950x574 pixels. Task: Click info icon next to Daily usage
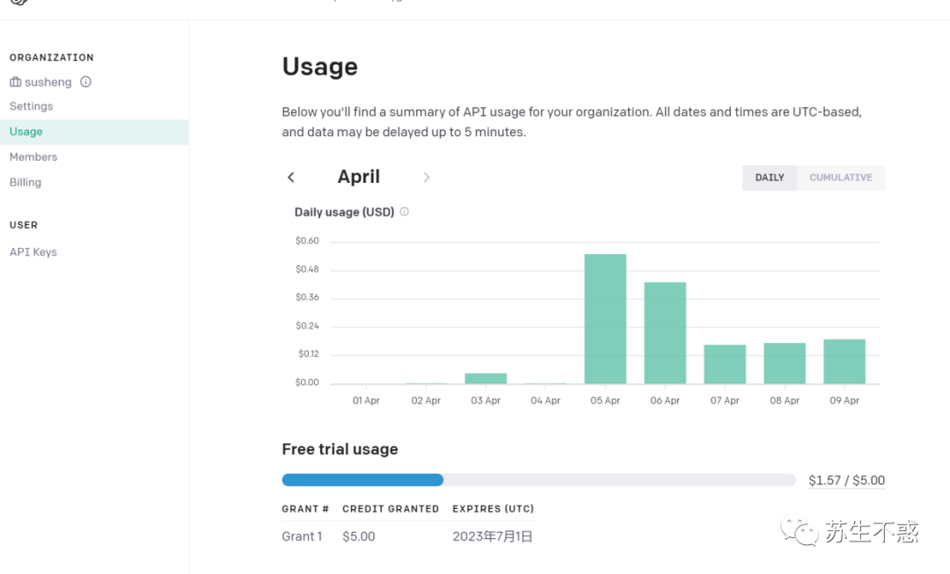(405, 212)
